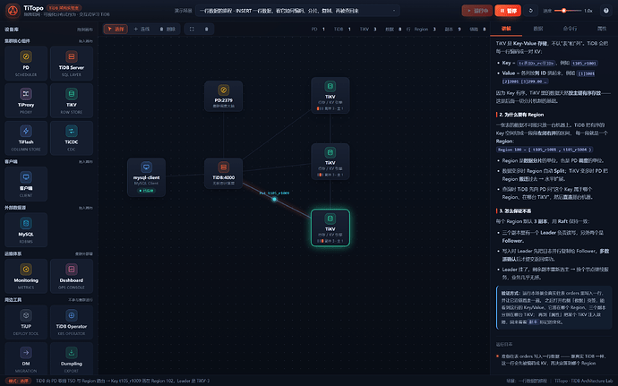The height and width of the screenshot is (386, 618).
Task: Switch to the third right panel tab
Action: coord(570,29)
